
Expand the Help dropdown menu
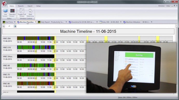tap(169, 6)
